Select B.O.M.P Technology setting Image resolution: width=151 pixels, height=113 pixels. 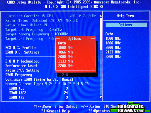pos(22,61)
